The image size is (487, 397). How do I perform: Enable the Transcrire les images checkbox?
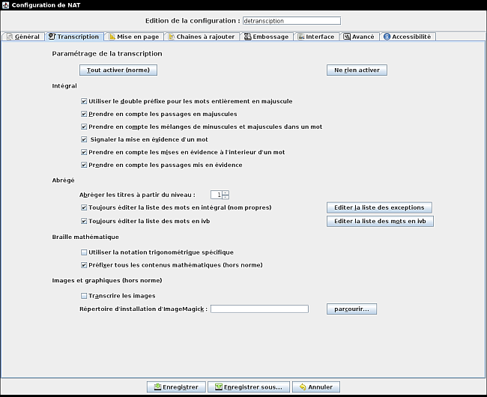tap(84, 296)
